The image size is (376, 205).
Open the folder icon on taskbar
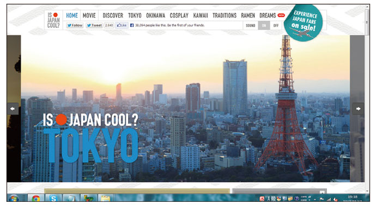click(106, 198)
